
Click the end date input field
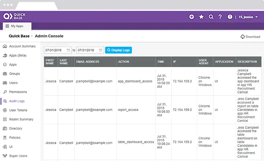coord(90,50)
